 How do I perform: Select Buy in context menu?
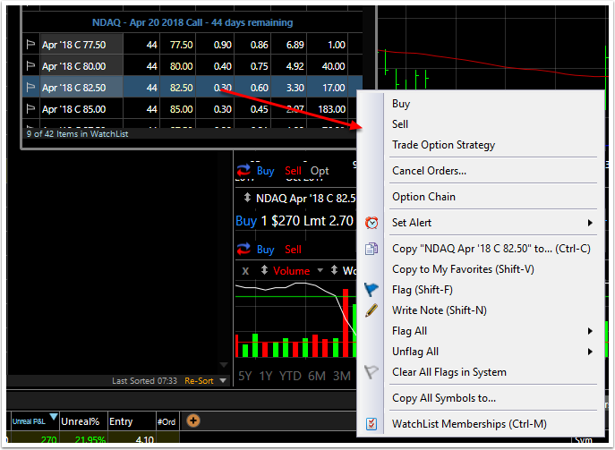[x=401, y=104]
